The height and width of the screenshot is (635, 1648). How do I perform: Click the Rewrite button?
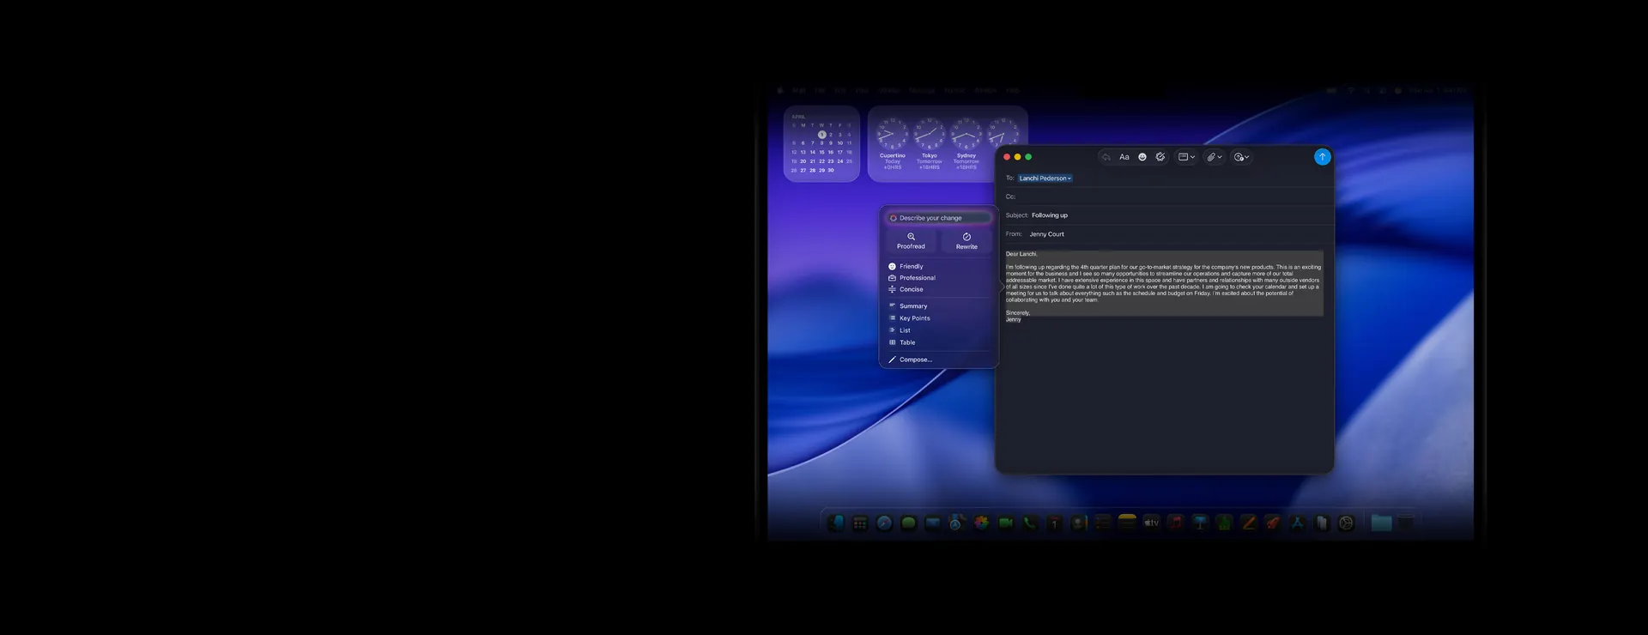pos(966,241)
